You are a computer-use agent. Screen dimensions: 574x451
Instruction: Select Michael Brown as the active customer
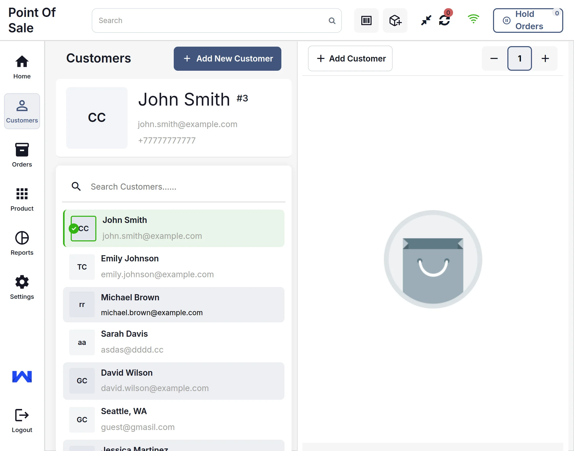coord(173,304)
